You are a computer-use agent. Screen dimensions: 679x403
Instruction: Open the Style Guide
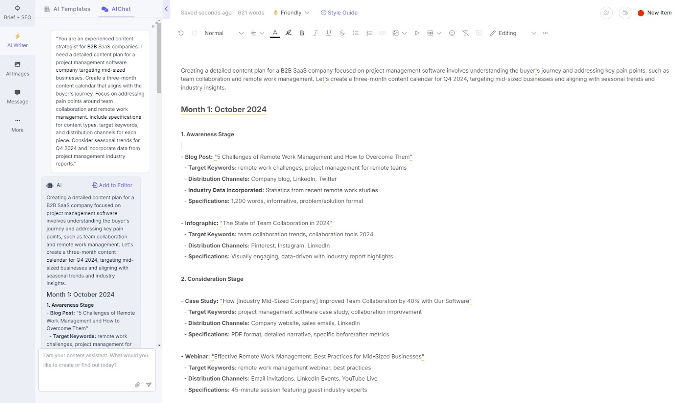point(339,13)
